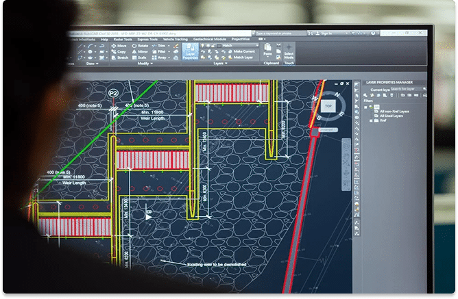
Task: Click the TOP face of ViewCube
Action: tap(329, 106)
